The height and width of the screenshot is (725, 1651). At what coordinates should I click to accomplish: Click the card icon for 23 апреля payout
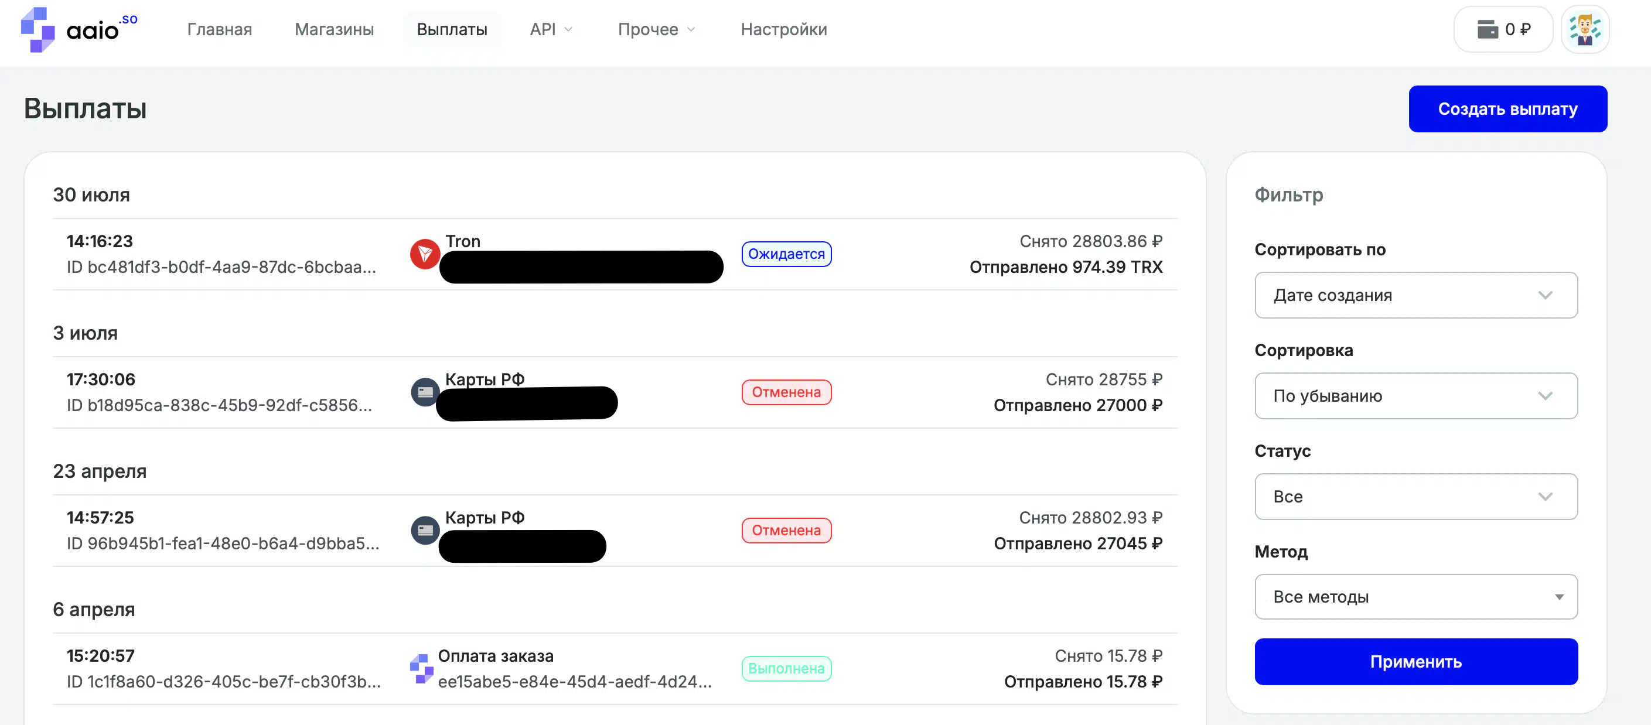424,531
